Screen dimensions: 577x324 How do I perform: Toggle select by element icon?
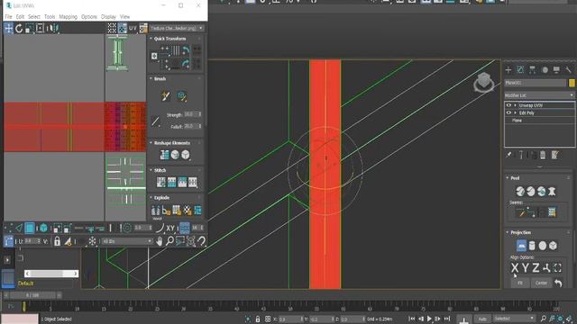(x=43, y=228)
